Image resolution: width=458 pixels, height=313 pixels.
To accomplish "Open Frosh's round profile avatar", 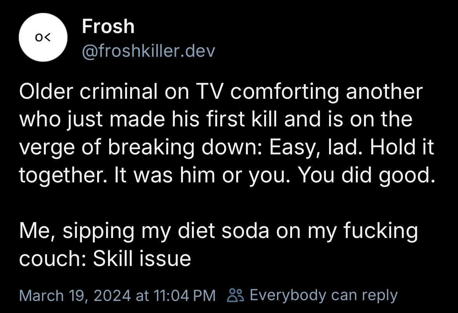I will (43, 37).
